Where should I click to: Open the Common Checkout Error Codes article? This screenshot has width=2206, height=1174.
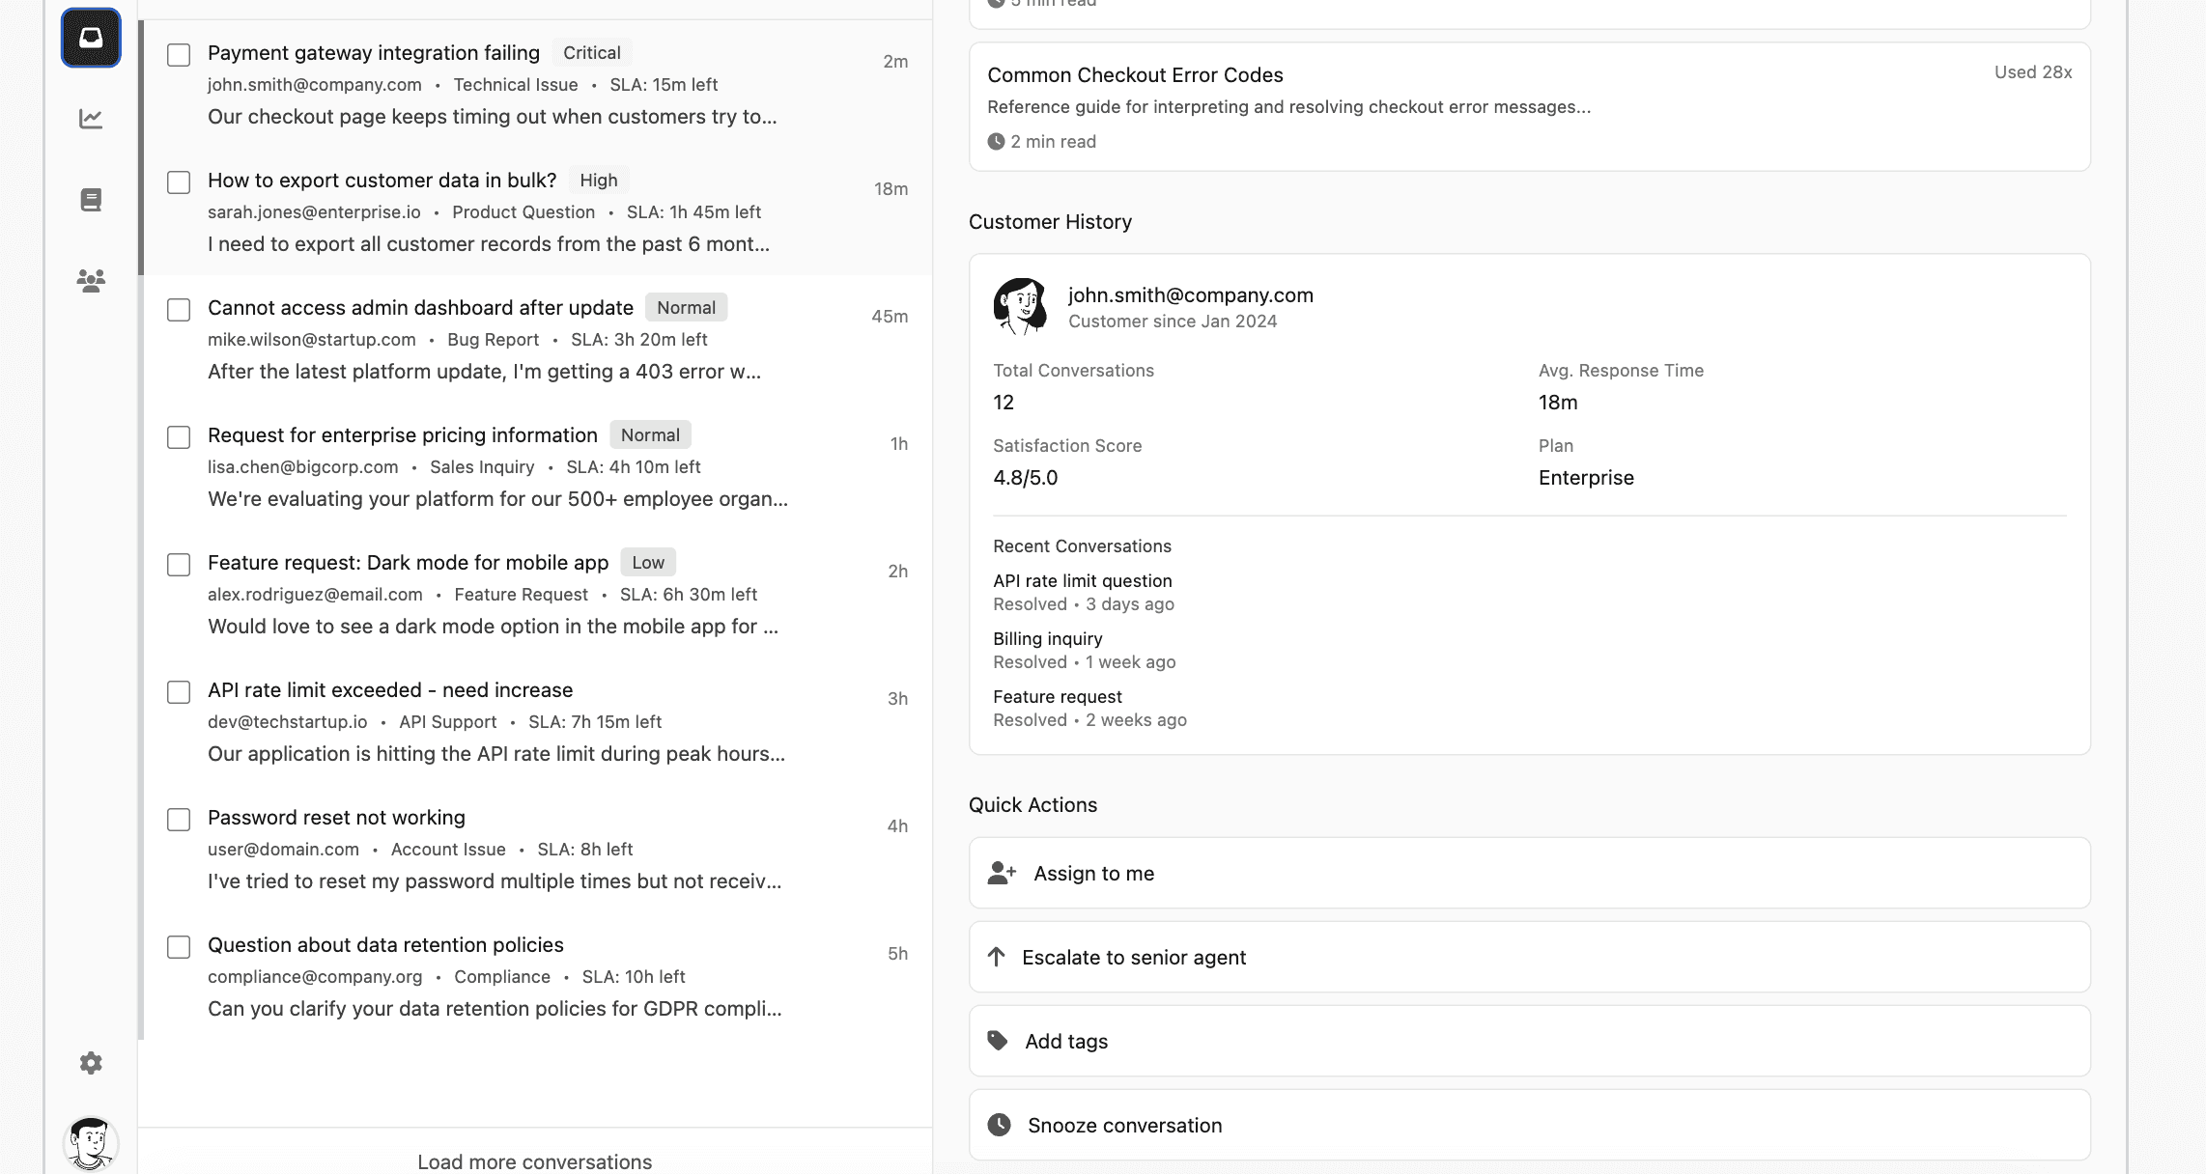(x=1135, y=75)
